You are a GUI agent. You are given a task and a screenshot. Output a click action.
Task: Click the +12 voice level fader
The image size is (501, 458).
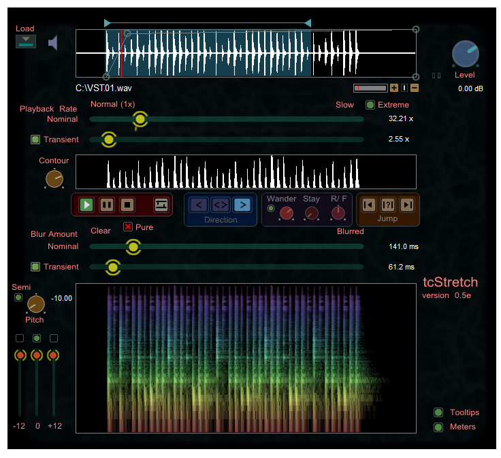53,355
